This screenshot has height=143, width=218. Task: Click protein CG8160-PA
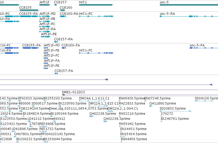click(x=64, y=48)
